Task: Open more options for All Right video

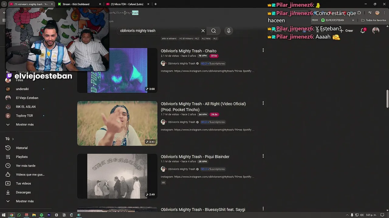Action: [263, 103]
